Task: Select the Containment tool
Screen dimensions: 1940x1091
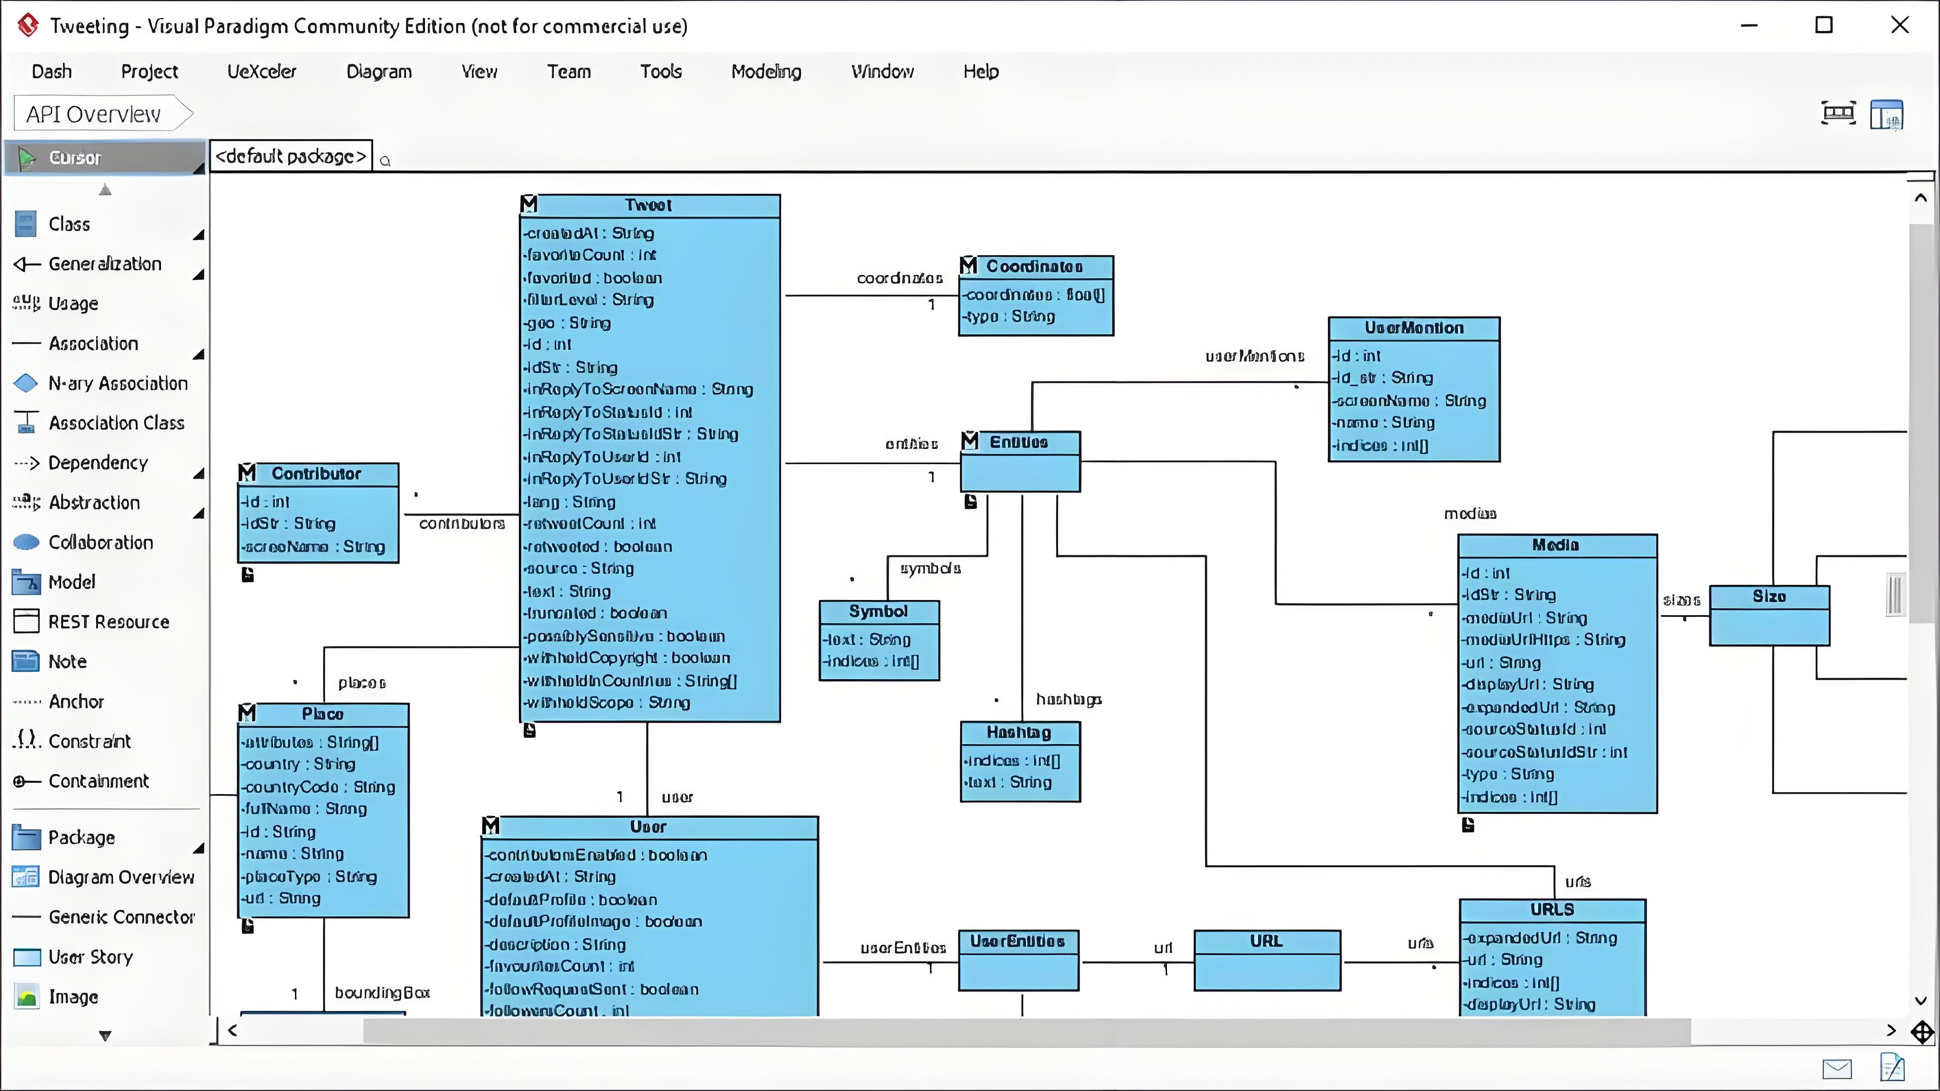Action: 99,780
